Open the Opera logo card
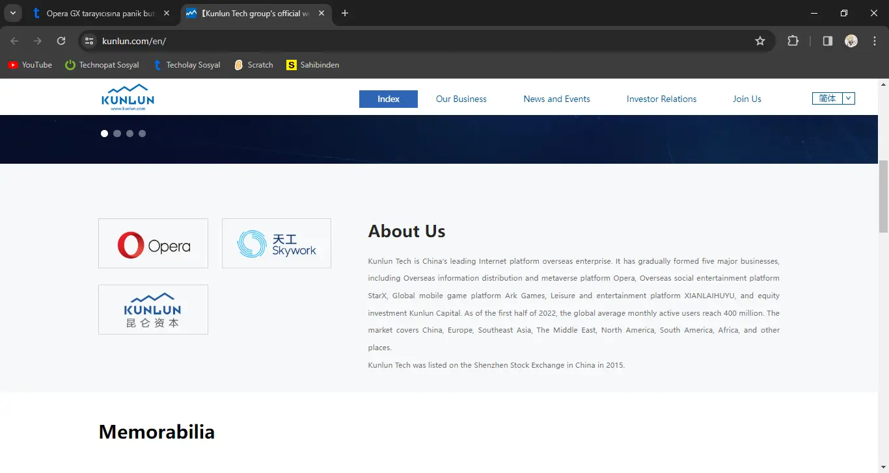 click(x=153, y=243)
